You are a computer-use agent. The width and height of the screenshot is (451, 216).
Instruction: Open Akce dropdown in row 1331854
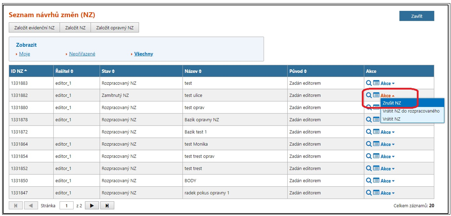[x=387, y=157]
